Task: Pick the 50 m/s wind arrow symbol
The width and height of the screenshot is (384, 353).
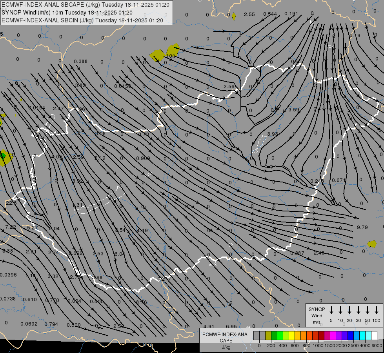Action: 368,310
